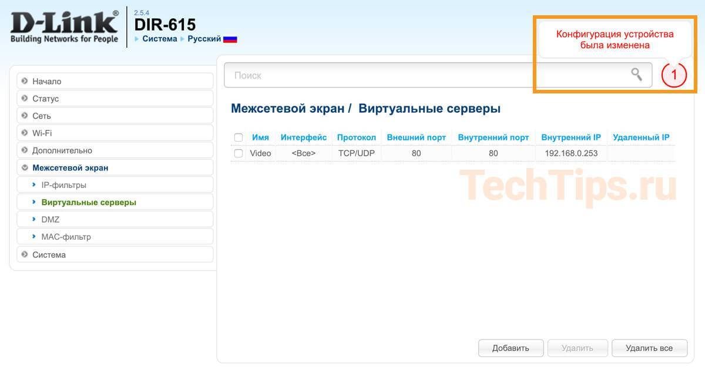Click the Протокол column header
705x373 pixels.
coord(357,137)
